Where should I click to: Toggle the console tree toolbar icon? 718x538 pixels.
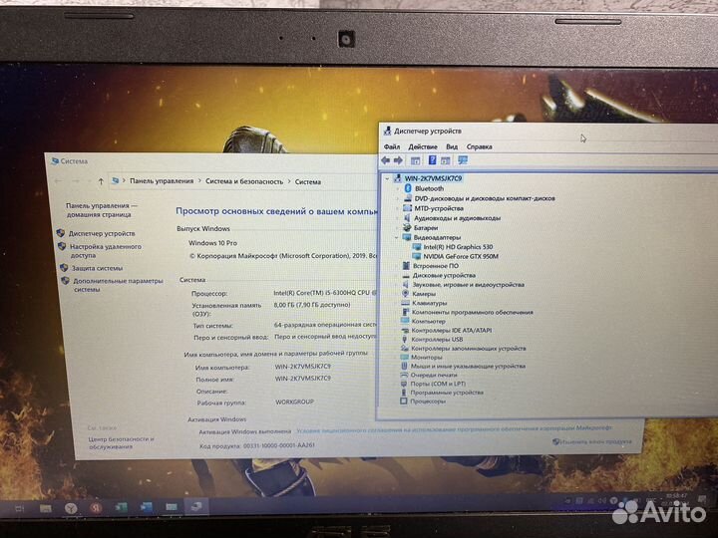point(415,160)
